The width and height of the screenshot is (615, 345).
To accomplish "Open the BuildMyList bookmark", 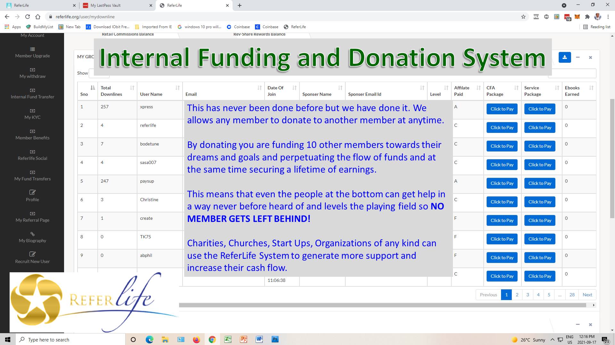I will tap(40, 27).
